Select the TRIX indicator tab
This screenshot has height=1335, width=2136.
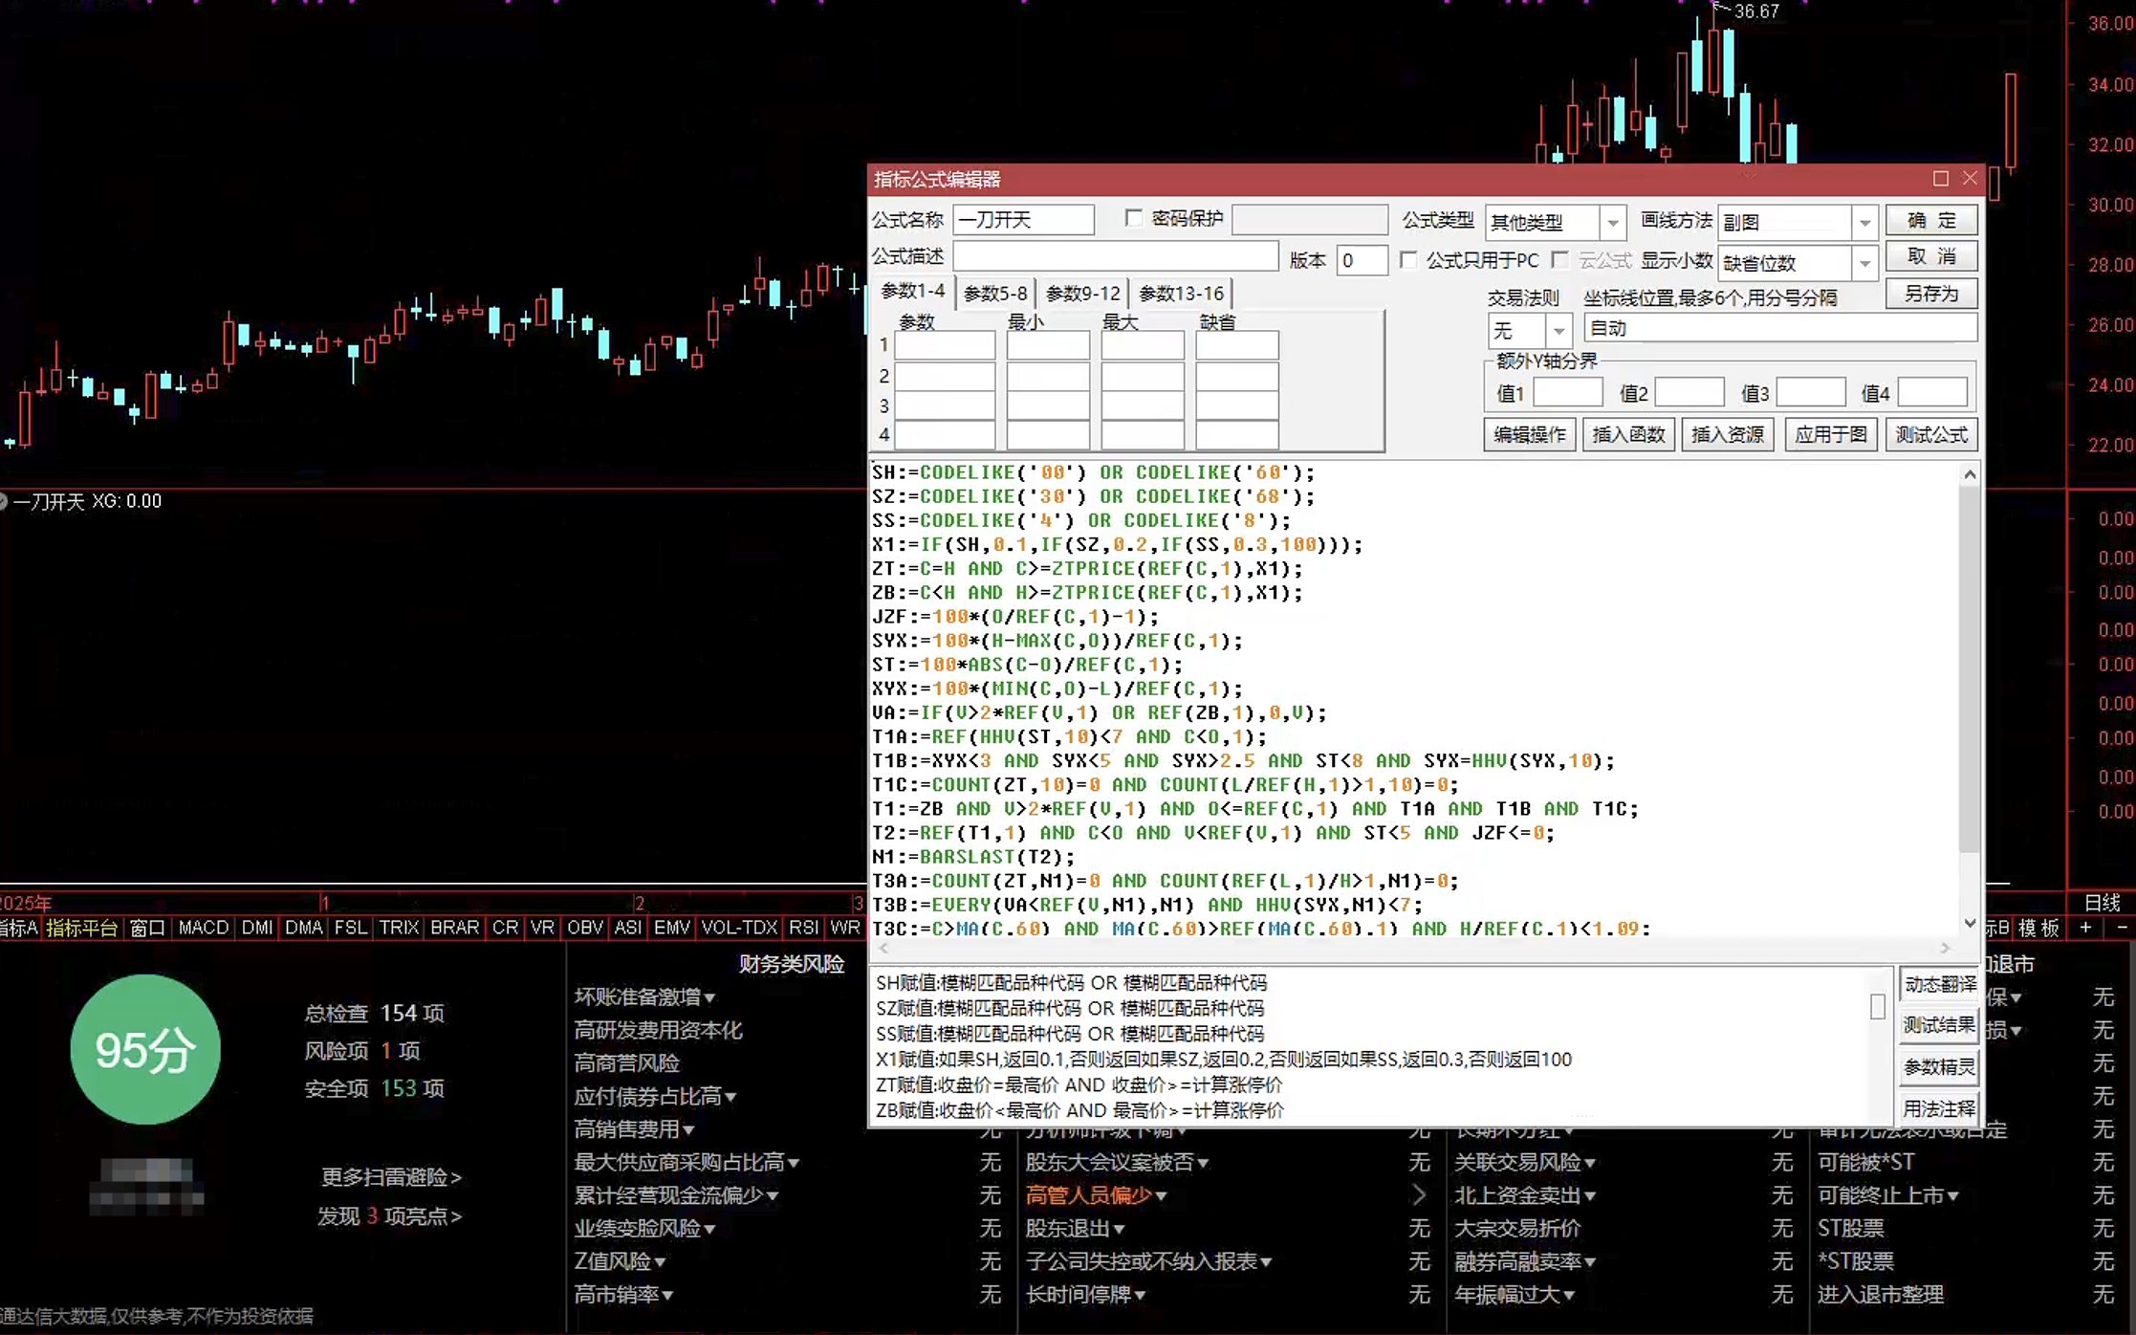399,928
